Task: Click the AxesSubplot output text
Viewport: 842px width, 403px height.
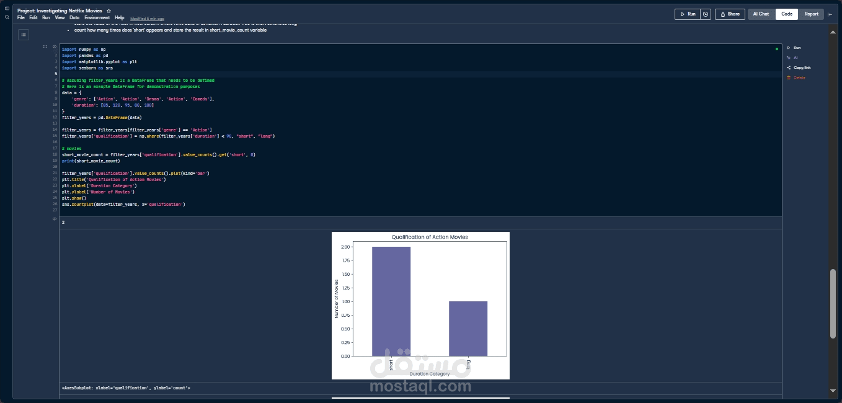Action: click(x=126, y=388)
